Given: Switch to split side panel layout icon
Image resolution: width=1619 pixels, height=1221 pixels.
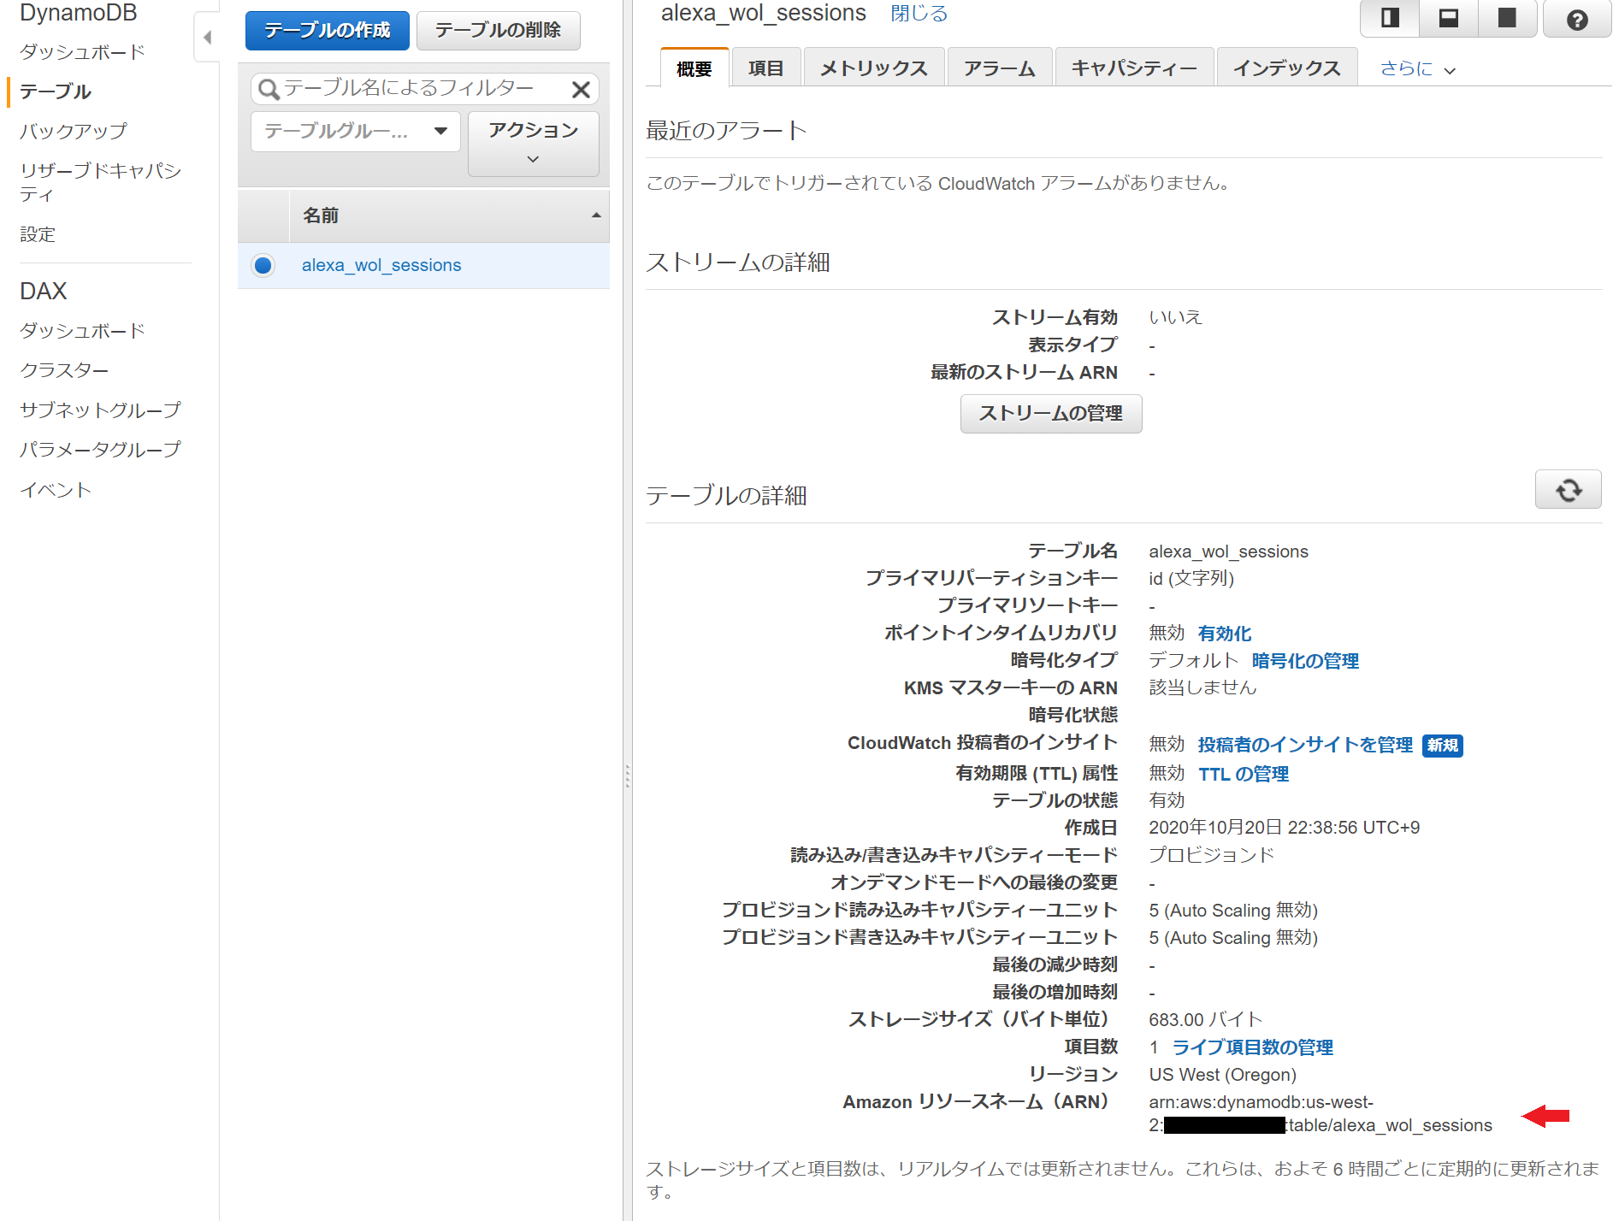Looking at the screenshot, I should pyautogui.click(x=1390, y=18).
